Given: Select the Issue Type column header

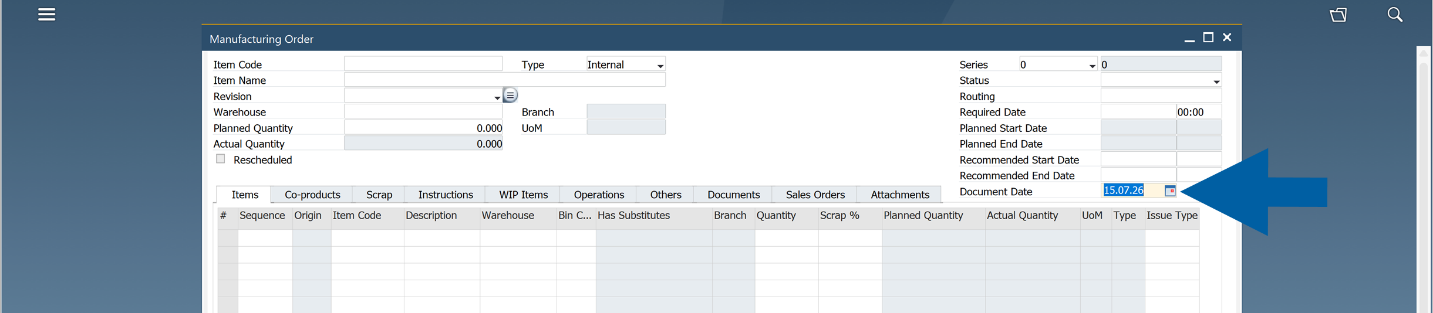Looking at the screenshot, I should (x=1172, y=216).
